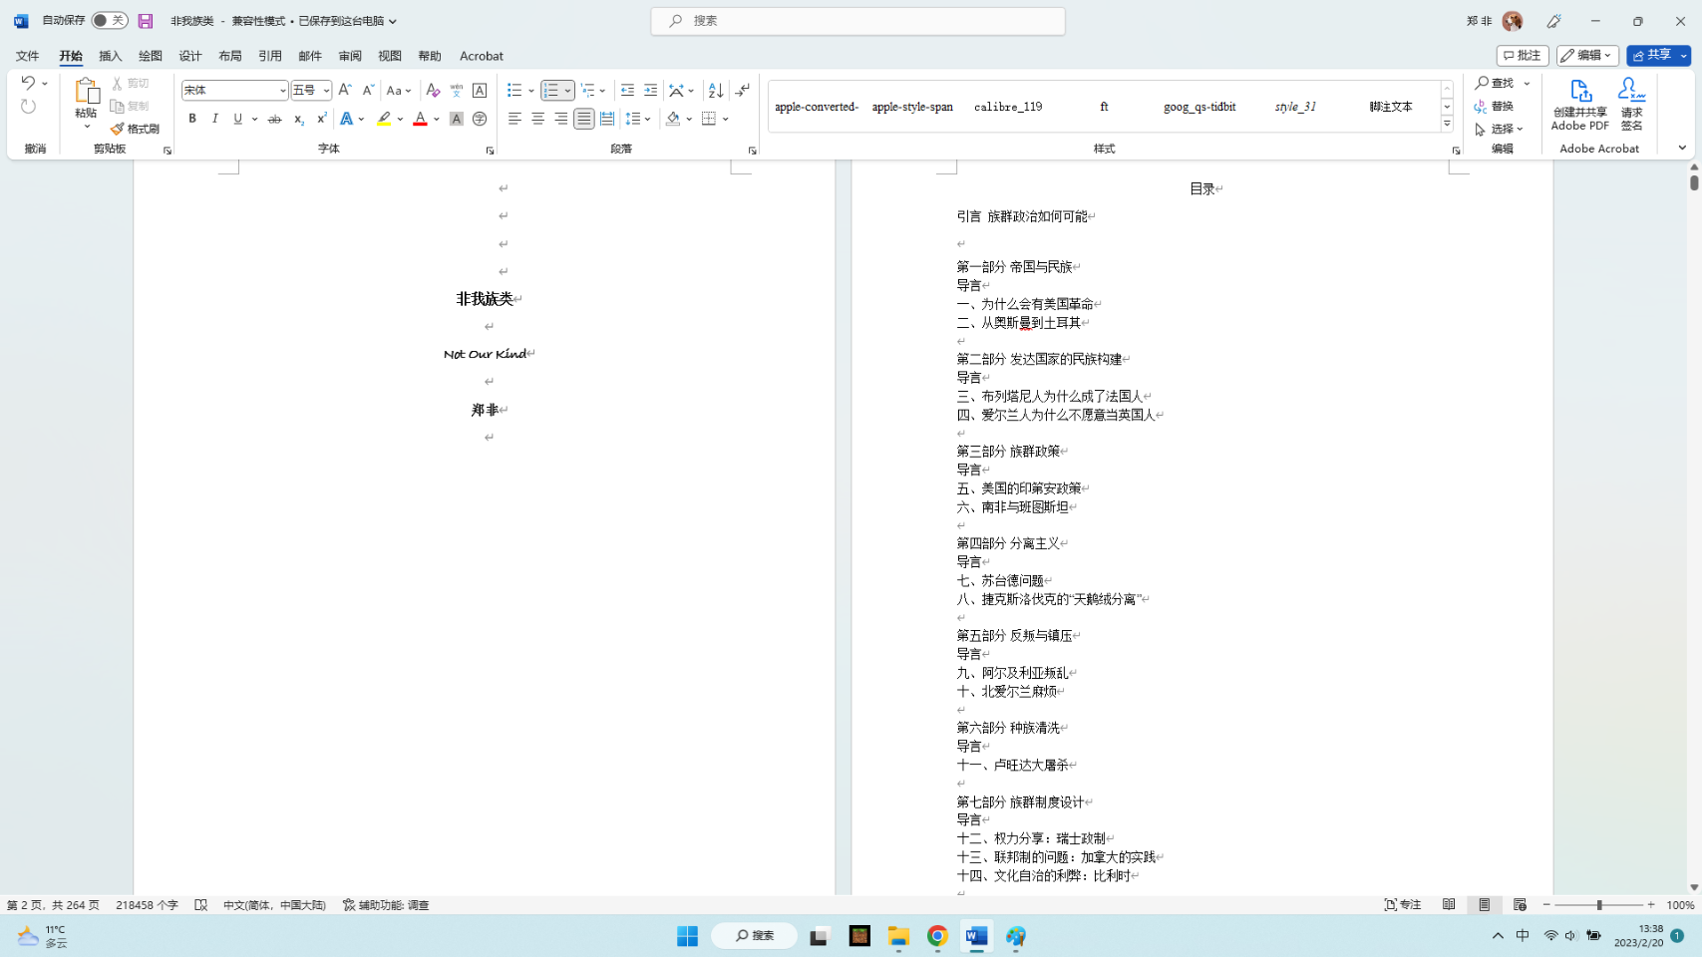Toggle bold formatting

(192, 119)
